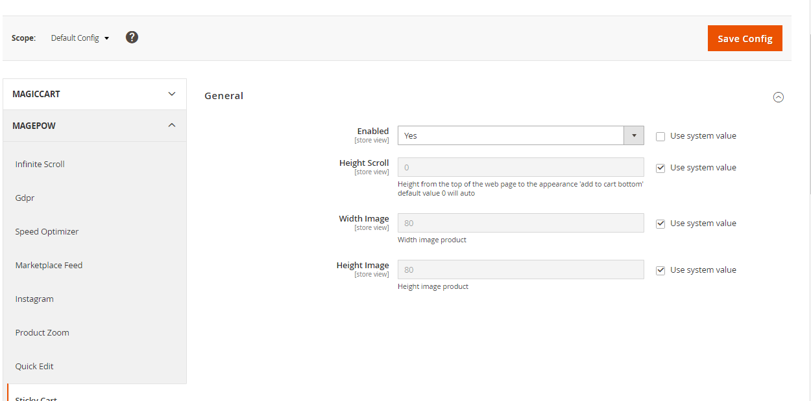The width and height of the screenshot is (811, 401).
Task: Check Use system value for Enabled
Action: click(660, 136)
